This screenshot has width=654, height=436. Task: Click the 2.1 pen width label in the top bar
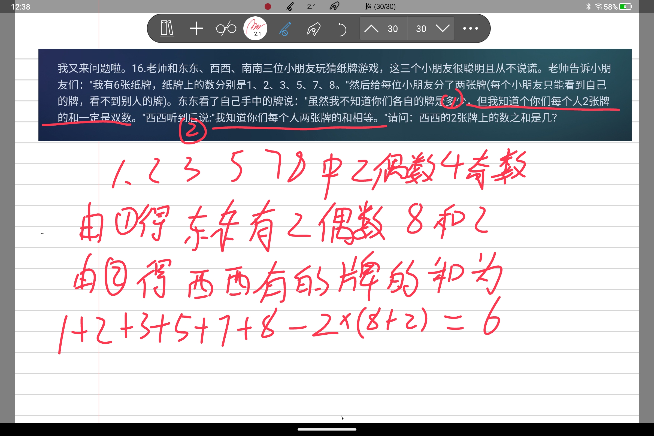click(311, 6)
